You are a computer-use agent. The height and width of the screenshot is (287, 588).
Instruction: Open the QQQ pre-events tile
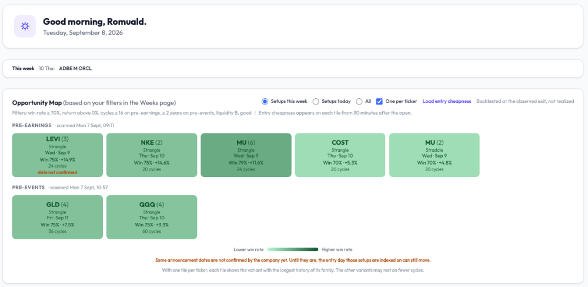tap(152, 217)
